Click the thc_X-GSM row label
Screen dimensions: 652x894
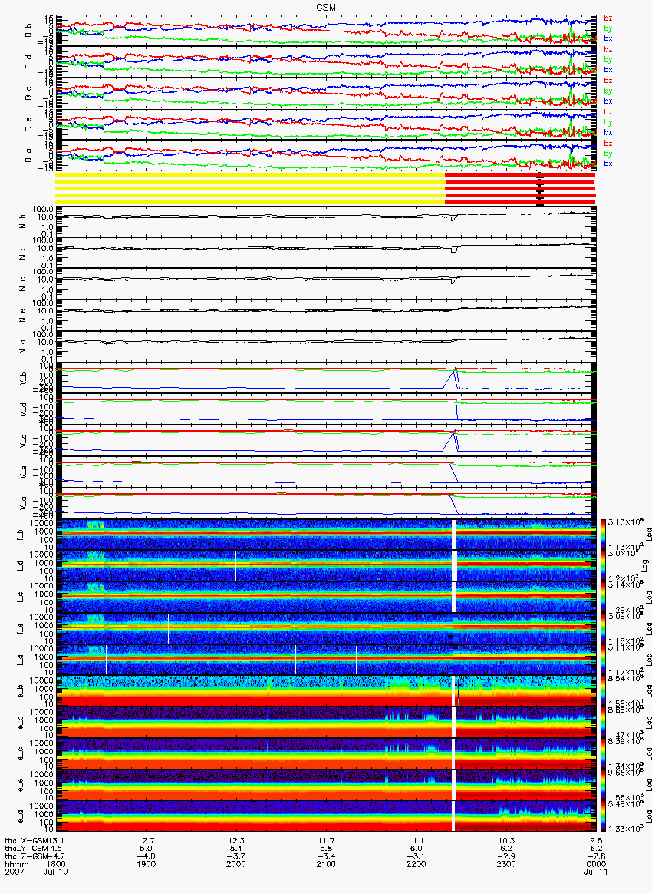28,841
